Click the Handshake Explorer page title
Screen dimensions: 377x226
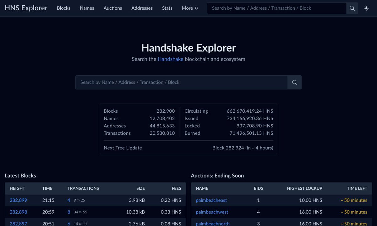(188, 48)
